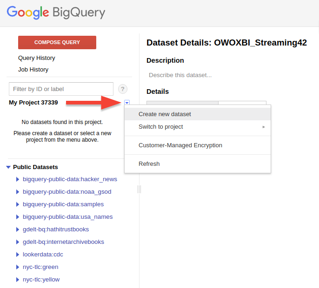
Task: Open Query History link
Action: point(37,58)
